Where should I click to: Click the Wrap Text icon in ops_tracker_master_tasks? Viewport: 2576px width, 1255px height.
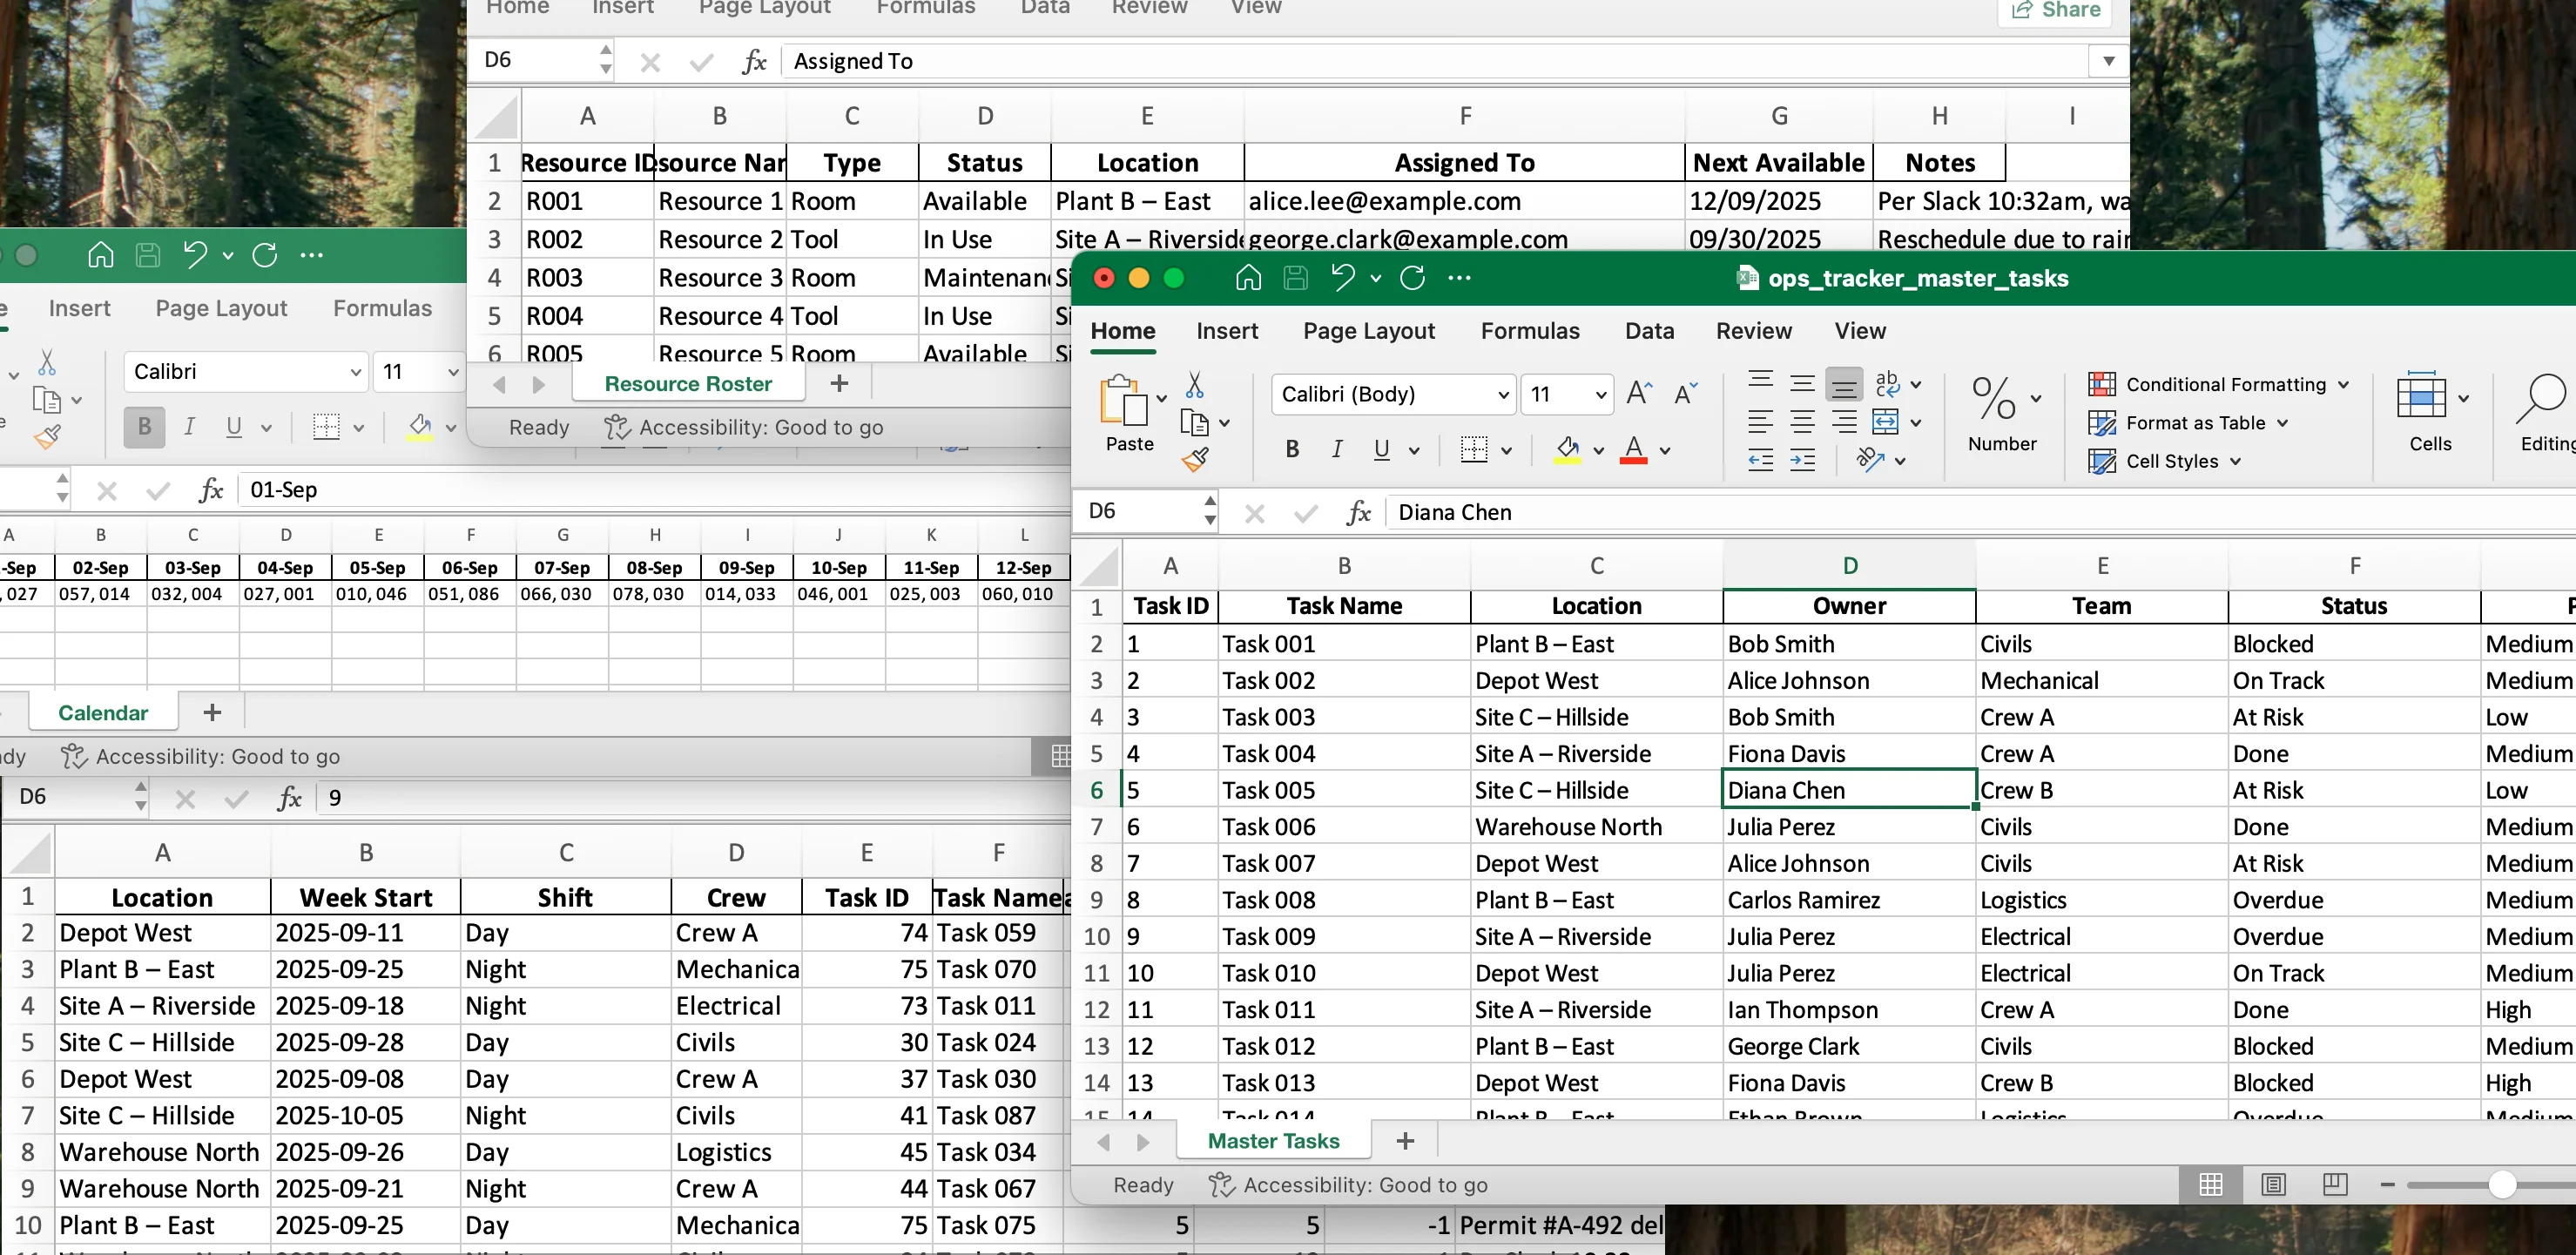1887,384
